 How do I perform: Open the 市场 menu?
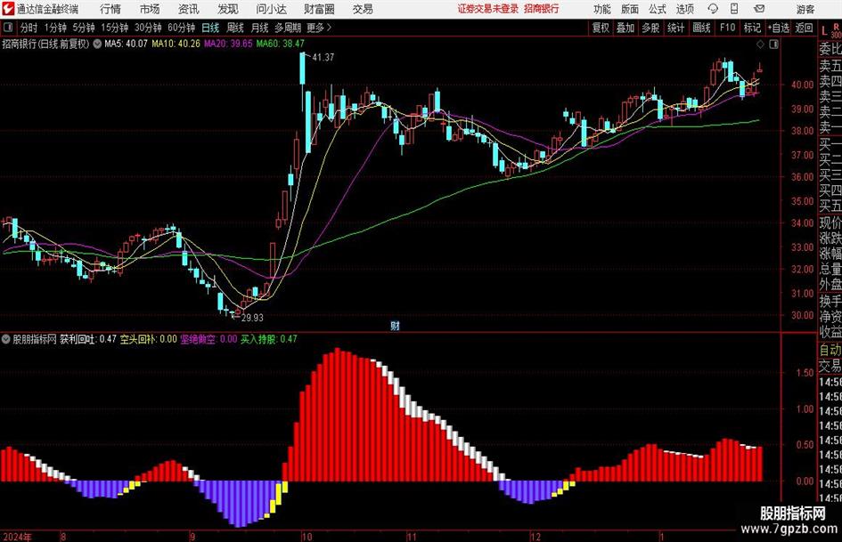click(150, 9)
